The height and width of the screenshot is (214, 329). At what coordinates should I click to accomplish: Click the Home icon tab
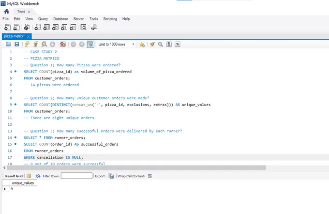tap(6, 11)
